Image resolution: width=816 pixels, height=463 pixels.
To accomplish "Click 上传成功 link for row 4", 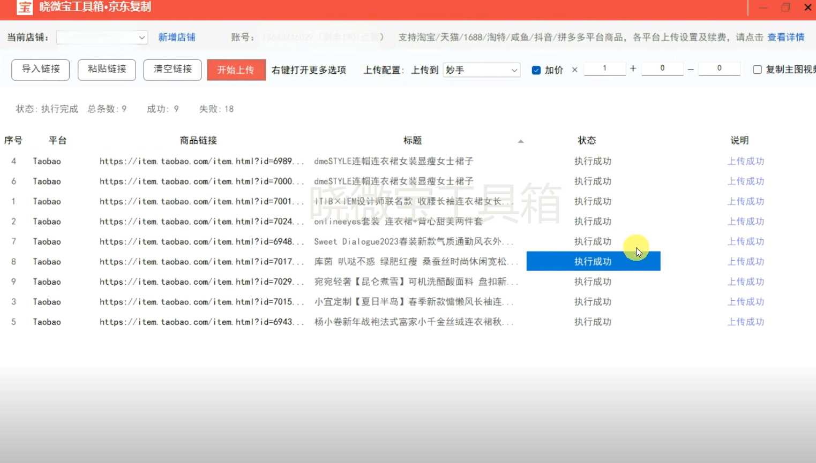I will pyautogui.click(x=746, y=161).
